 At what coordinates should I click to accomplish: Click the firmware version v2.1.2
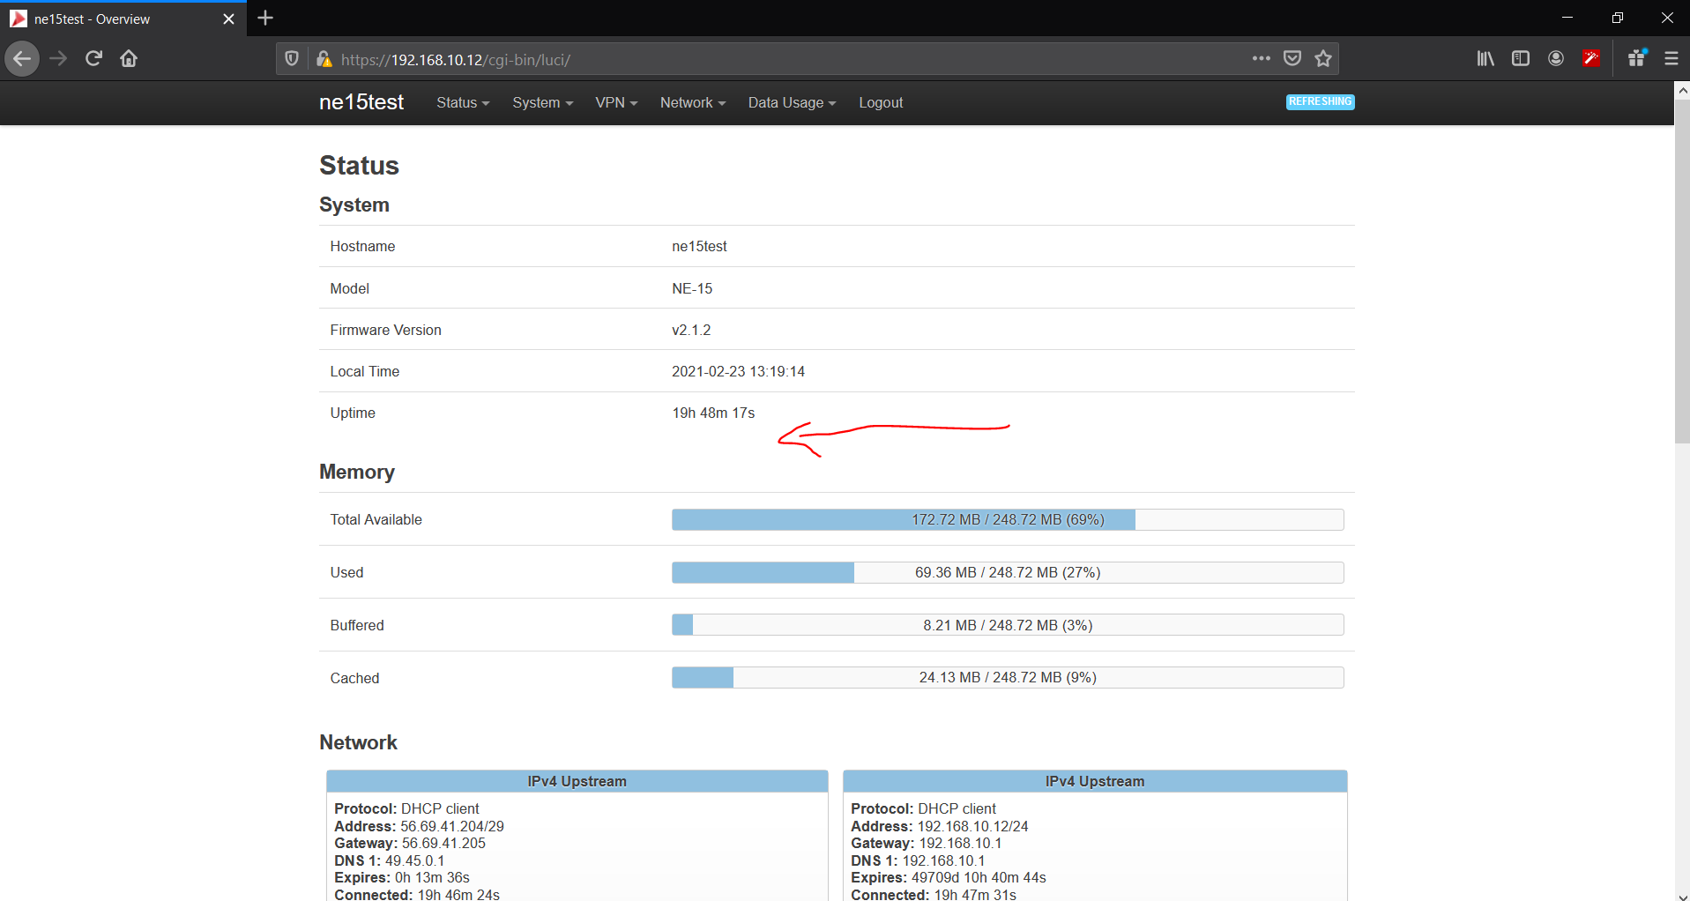(691, 330)
